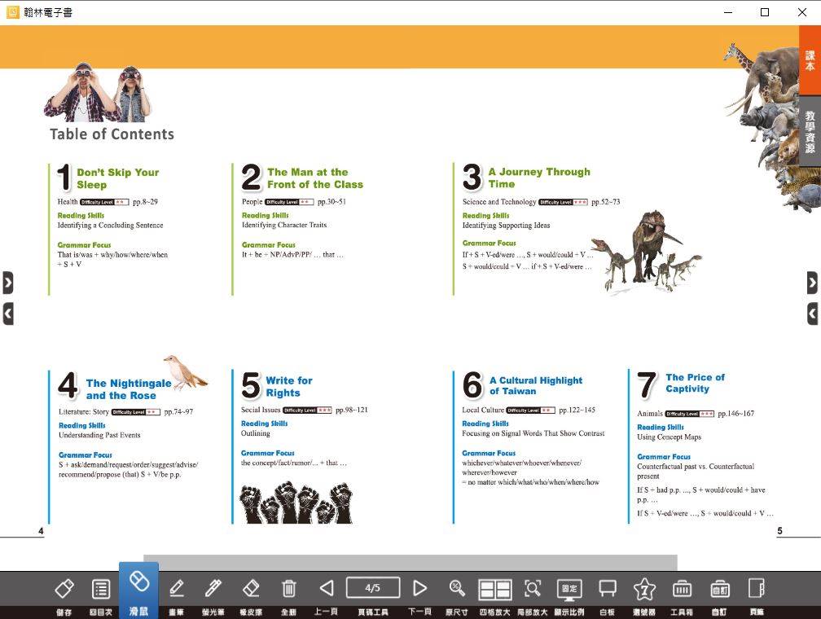Select the 滑鼠 mouse tool

click(138, 590)
